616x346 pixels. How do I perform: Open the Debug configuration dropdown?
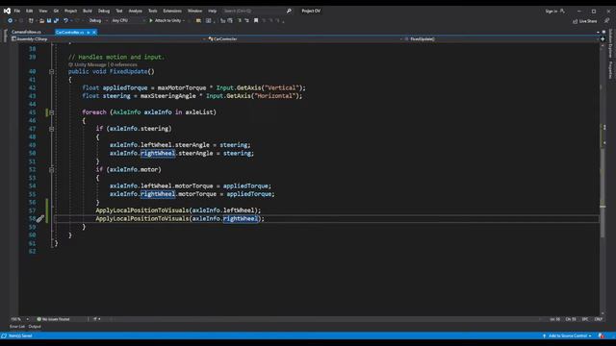tap(97, 21)
